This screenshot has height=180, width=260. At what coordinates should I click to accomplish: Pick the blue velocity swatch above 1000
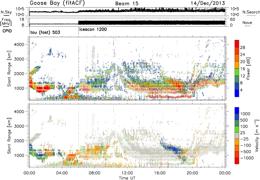click(x=237, y=110)
